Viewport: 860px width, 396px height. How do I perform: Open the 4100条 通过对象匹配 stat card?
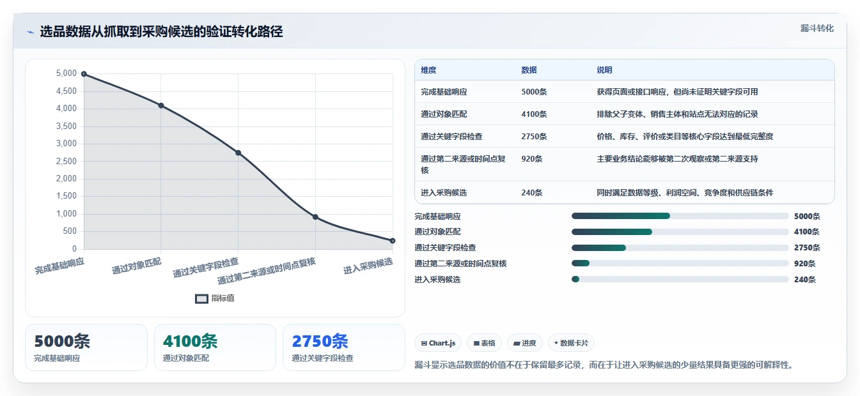pyautogui.click(x=215, y=347)
